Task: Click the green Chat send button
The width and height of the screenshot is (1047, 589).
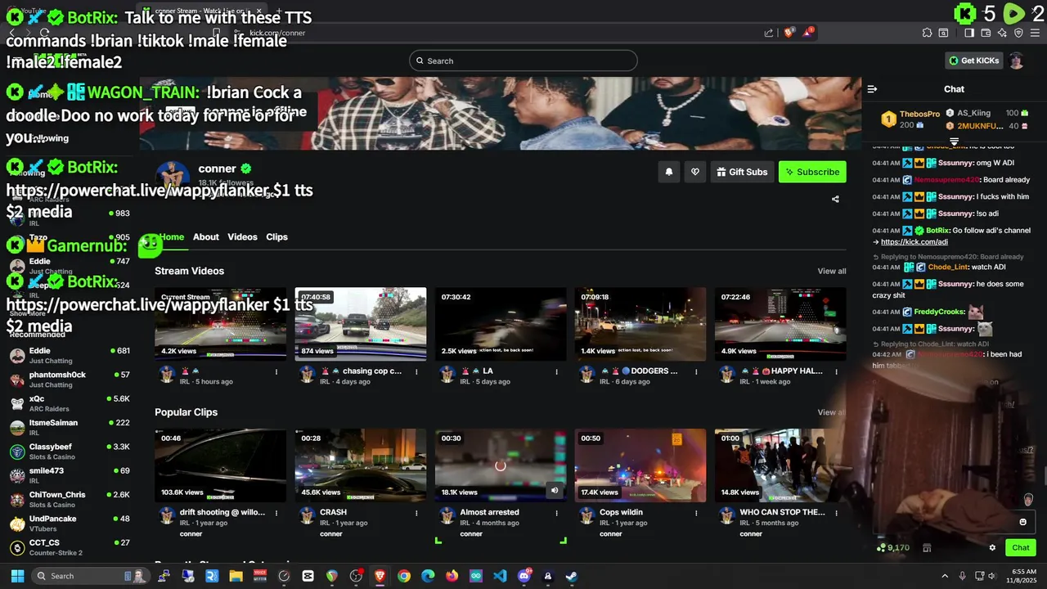Action: tap(1020, 547)
